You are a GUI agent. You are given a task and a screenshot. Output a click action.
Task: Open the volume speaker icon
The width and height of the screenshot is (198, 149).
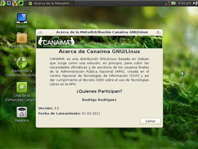[195, 3]
